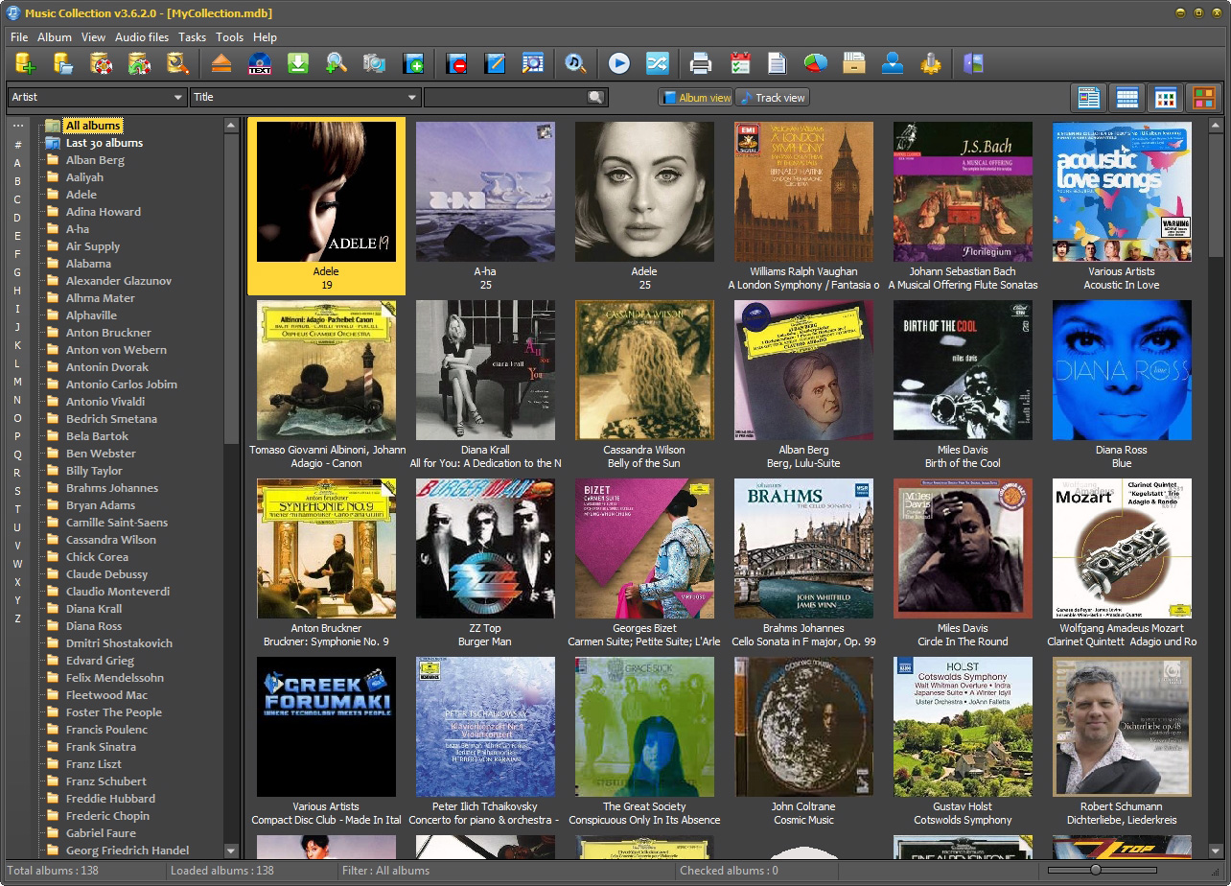This screenshot has height=886, width=1231.
Task: Click the ellipsis at top of alphabet index
Action: (x=17, y=126)
